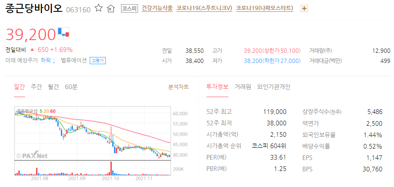
Task: Click the 거래량(주) value 12,900
Action: (381, 51)
